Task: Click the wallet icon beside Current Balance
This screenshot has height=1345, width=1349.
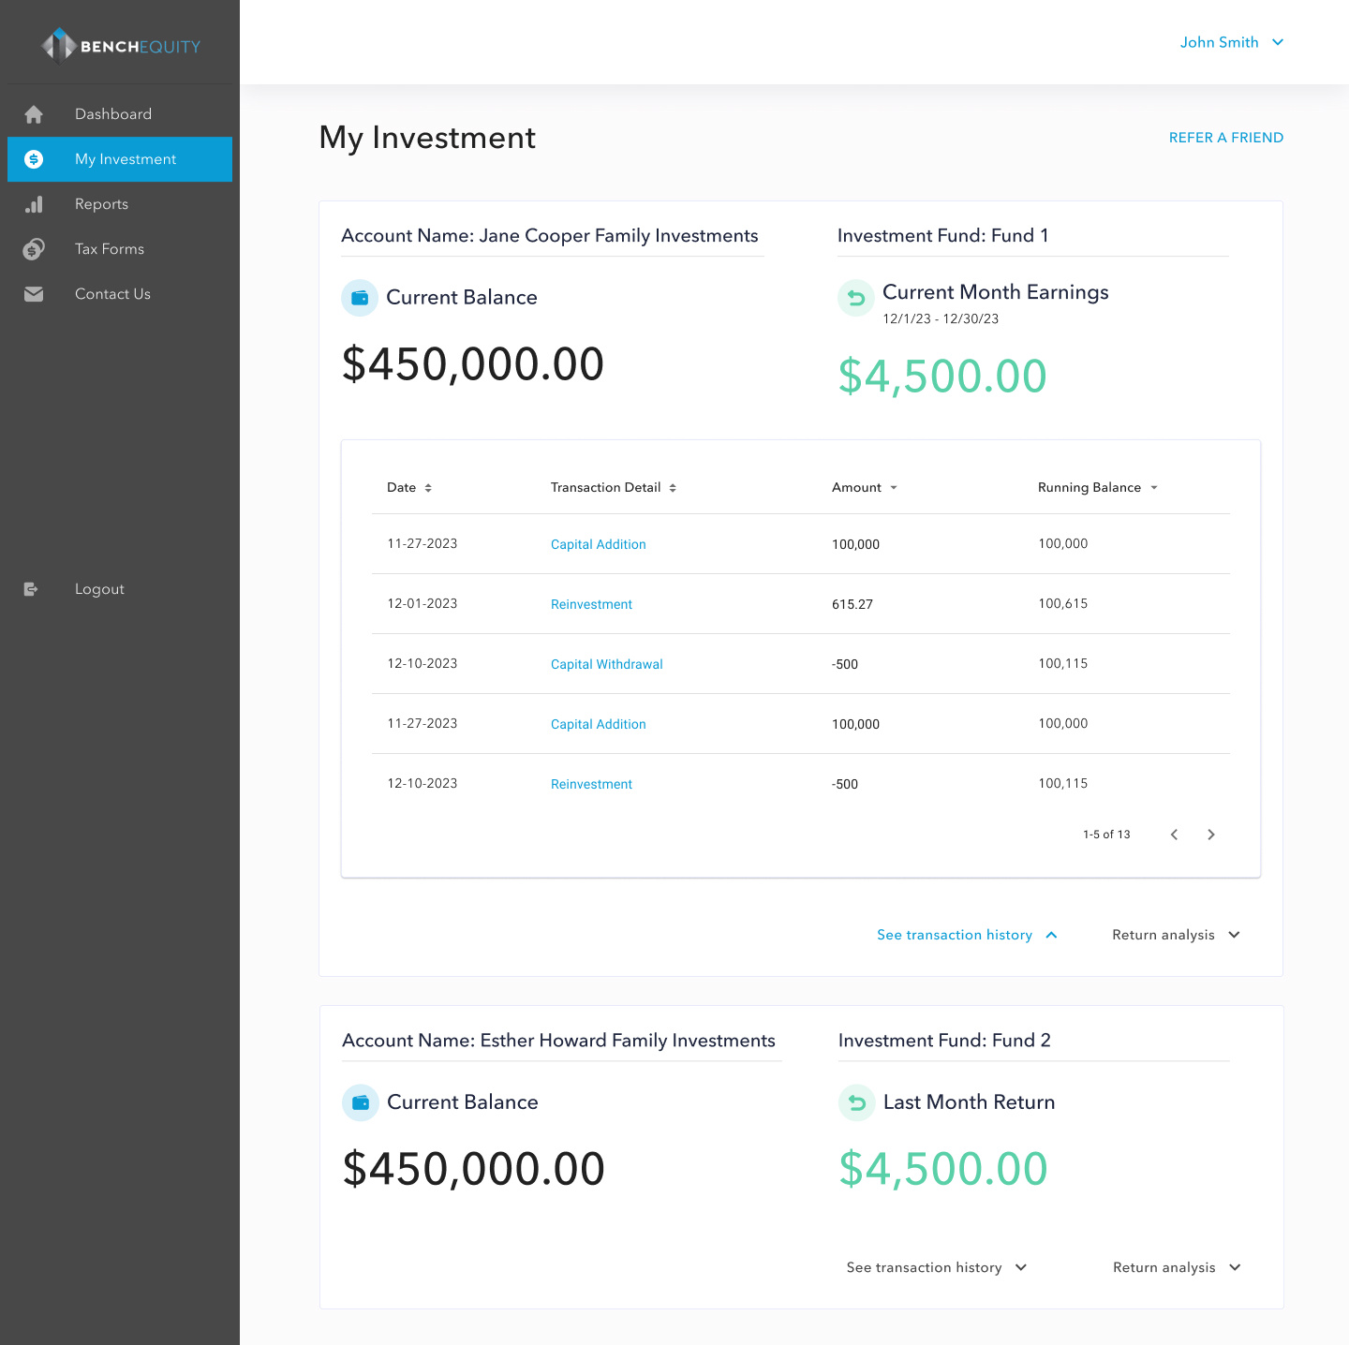Action: [360, 297]
